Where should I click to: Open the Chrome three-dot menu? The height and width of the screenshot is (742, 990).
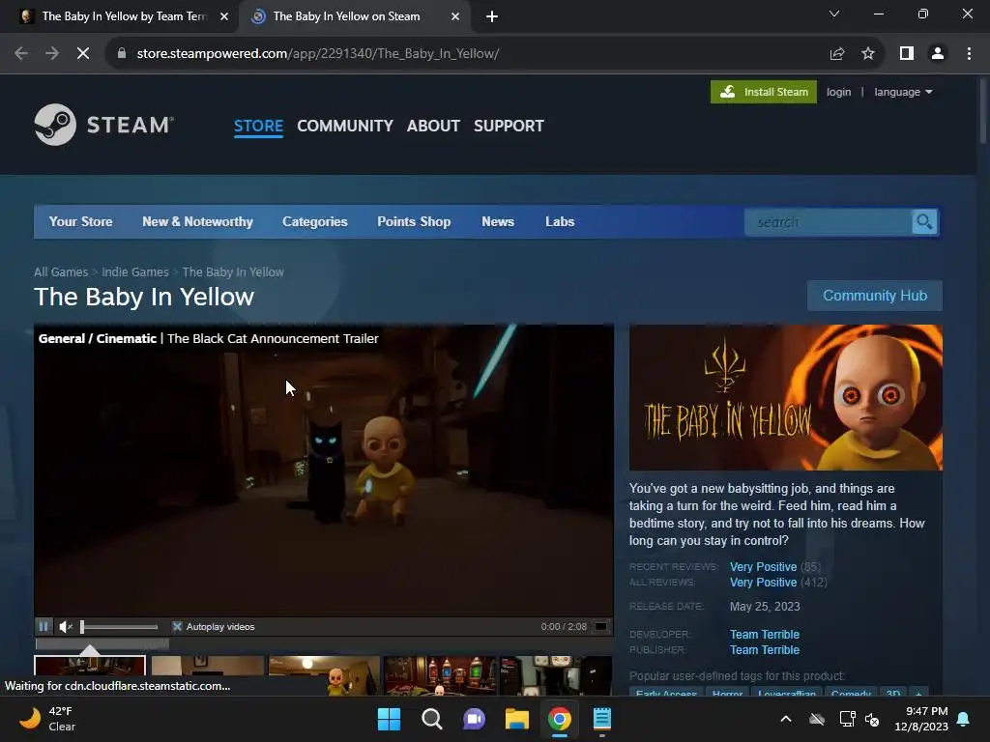click(969, 54)
